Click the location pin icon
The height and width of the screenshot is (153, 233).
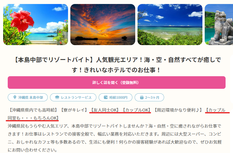tap(15, 97)
